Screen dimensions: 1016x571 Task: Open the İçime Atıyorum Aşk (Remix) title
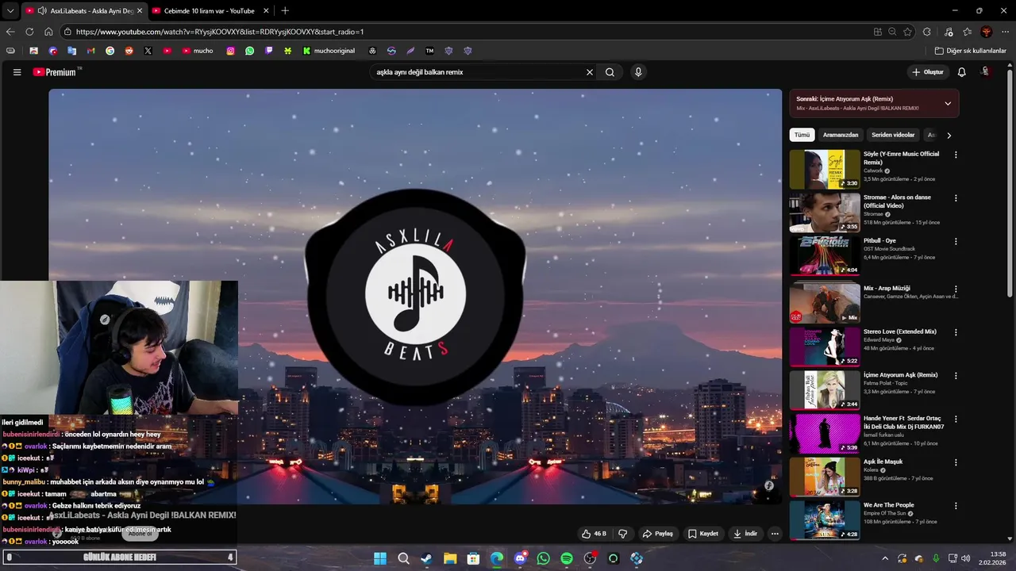pos(900,375)
